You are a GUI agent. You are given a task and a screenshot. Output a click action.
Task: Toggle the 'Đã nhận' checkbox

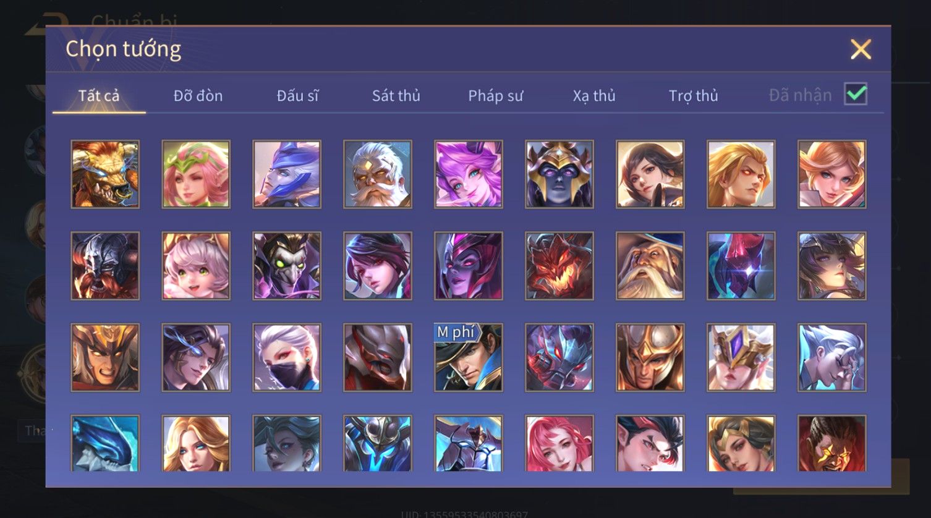tap(856, 94)
